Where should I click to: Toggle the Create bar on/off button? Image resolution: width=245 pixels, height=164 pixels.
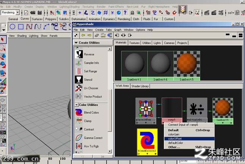coord(76,36)
